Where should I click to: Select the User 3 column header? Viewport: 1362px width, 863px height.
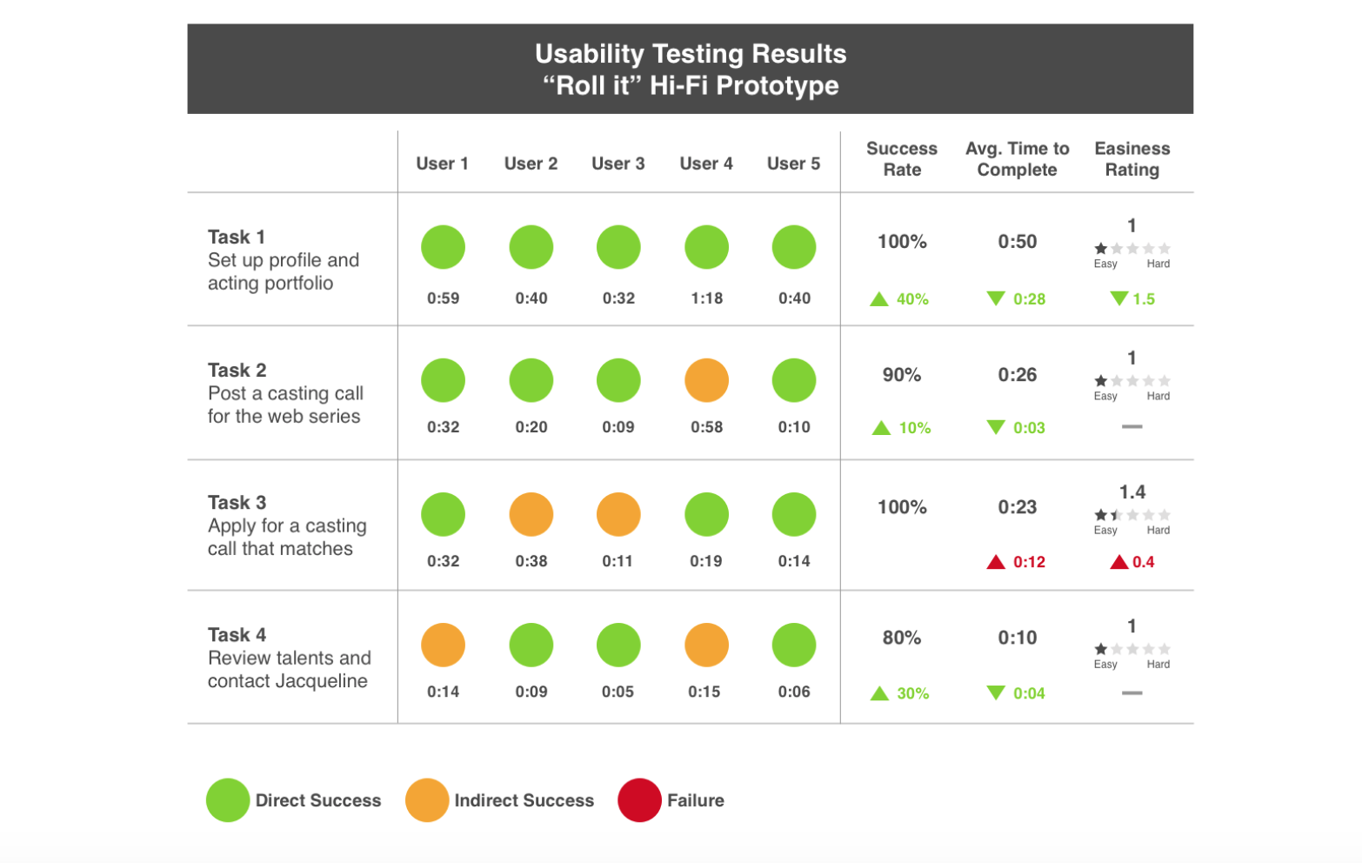pyautogui.click(x=618, y=164)
